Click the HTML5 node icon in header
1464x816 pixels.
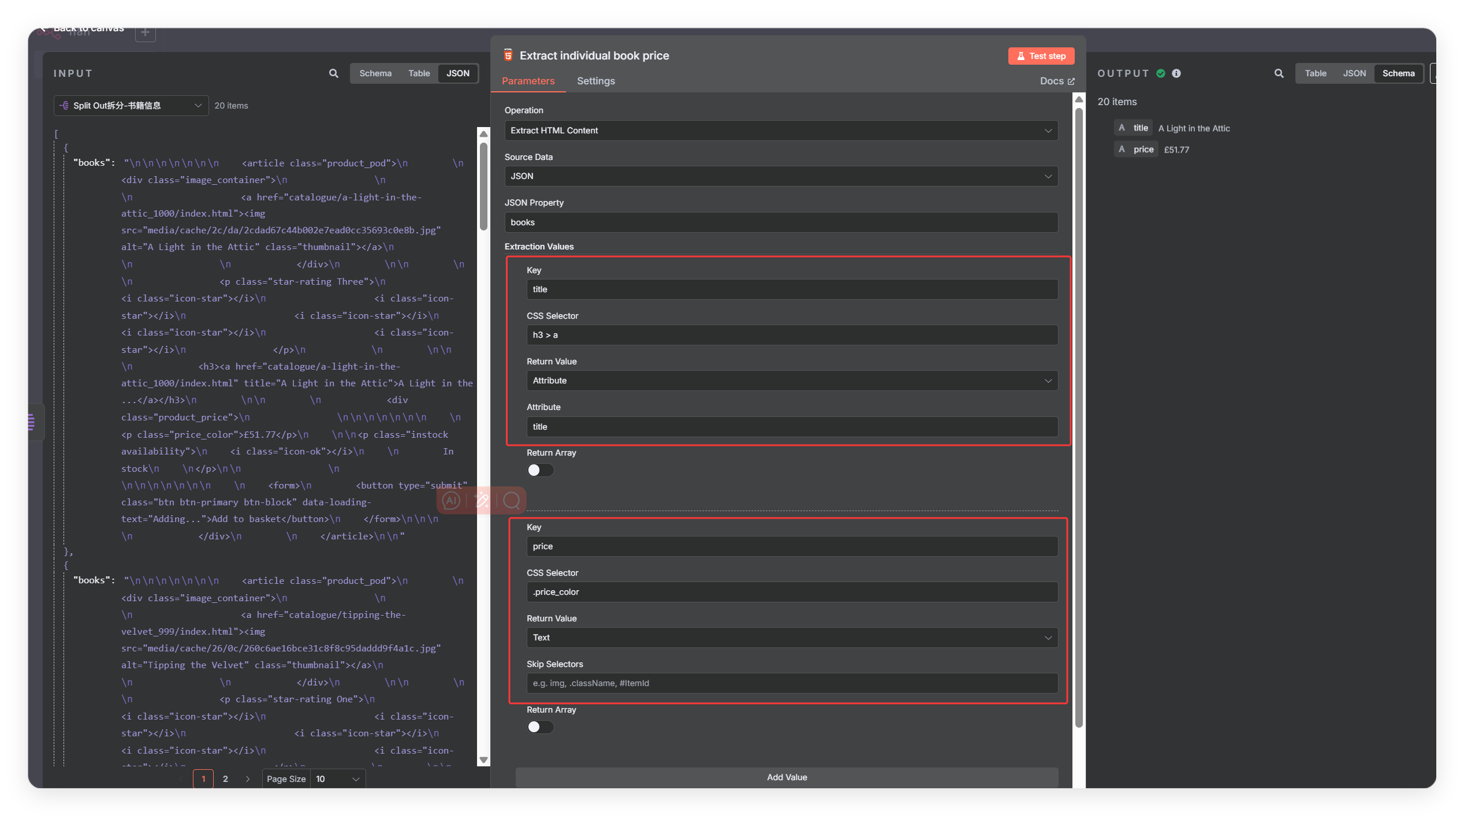[508, 55]
